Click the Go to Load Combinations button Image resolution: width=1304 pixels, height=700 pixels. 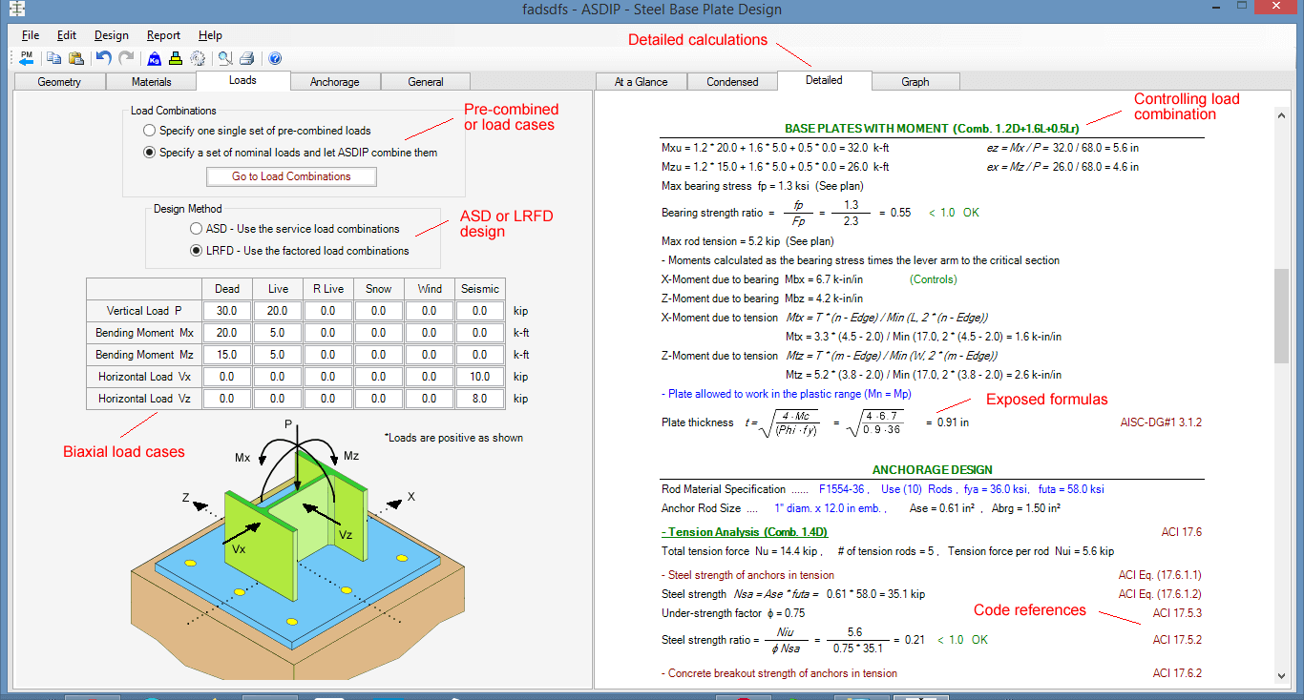click(291, 176)
